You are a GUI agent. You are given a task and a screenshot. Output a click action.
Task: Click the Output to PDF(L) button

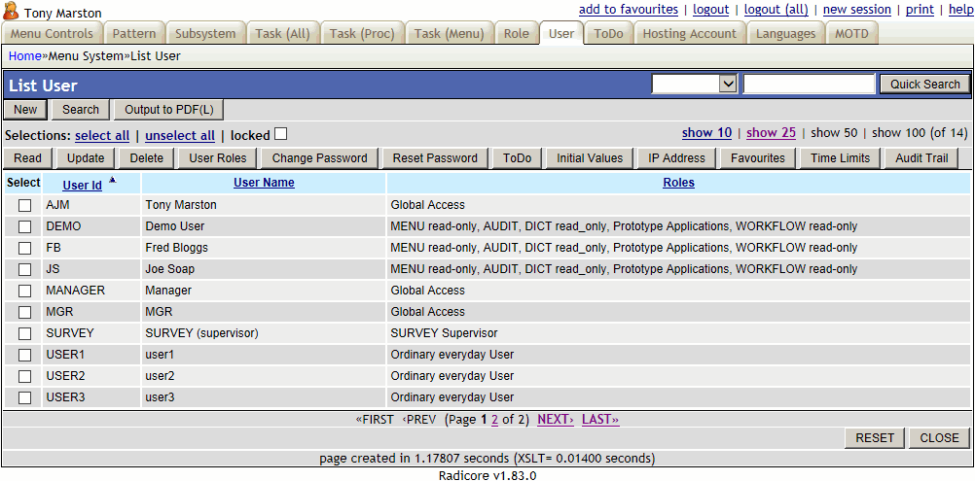168,110
